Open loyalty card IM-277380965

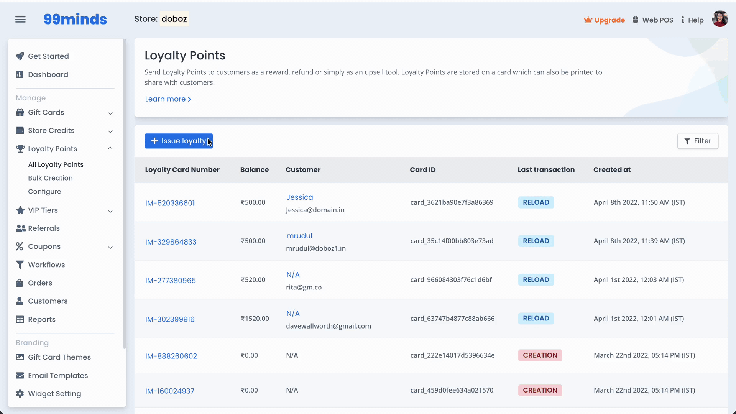click(x=170, y=281)
